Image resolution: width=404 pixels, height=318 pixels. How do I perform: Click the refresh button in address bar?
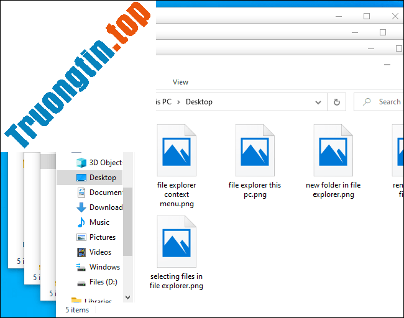(336, 102)
